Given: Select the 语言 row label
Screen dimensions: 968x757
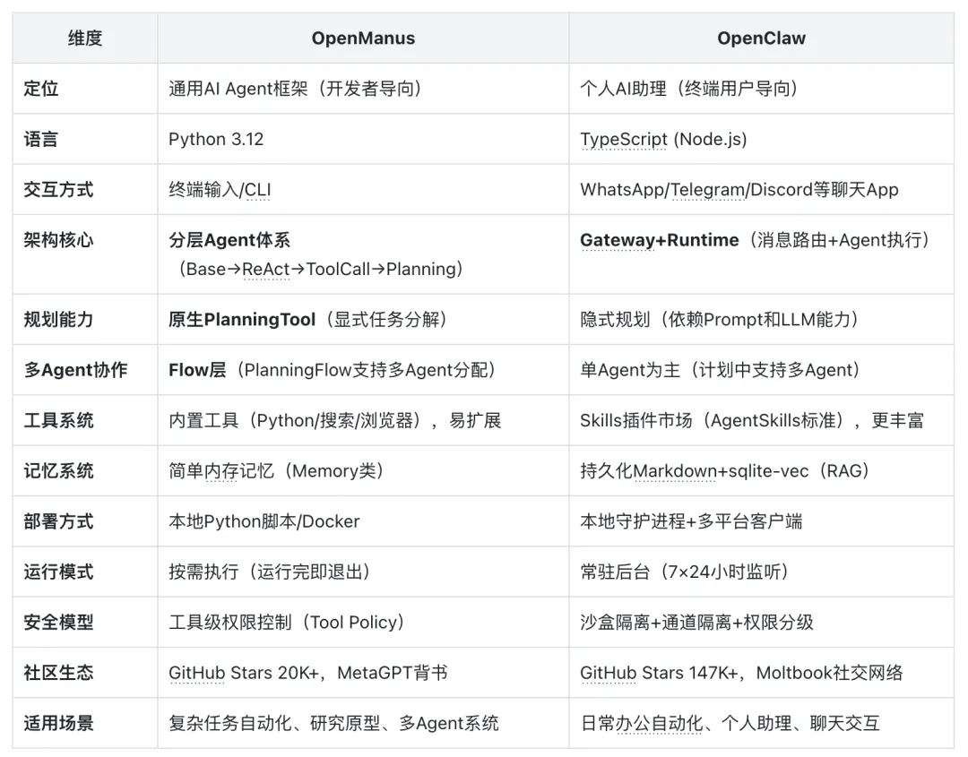Looking at the screenshot, I should coord(41,139).
